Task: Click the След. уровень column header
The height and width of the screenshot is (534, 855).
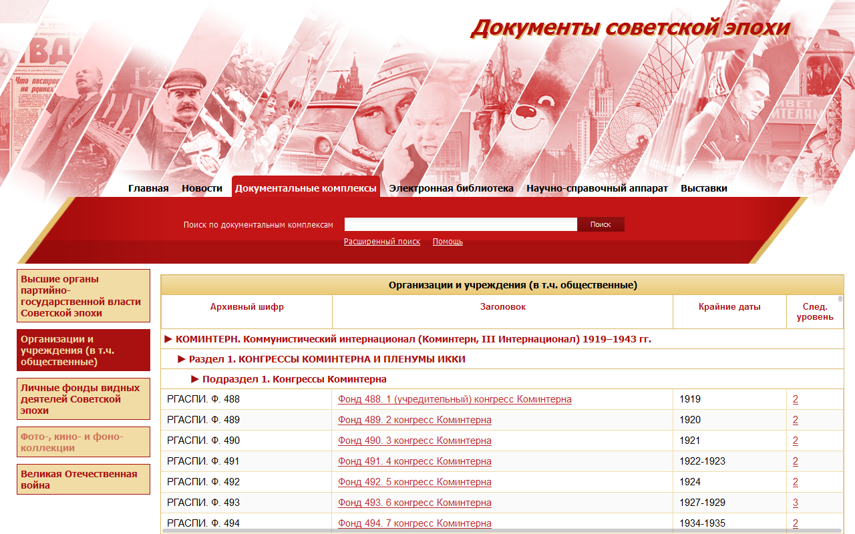Action: point(815,312)
